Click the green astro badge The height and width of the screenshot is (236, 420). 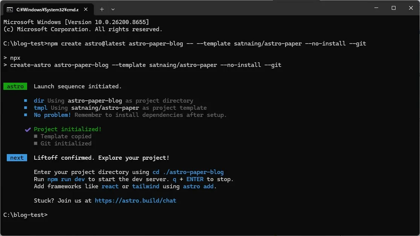point(15,86)
